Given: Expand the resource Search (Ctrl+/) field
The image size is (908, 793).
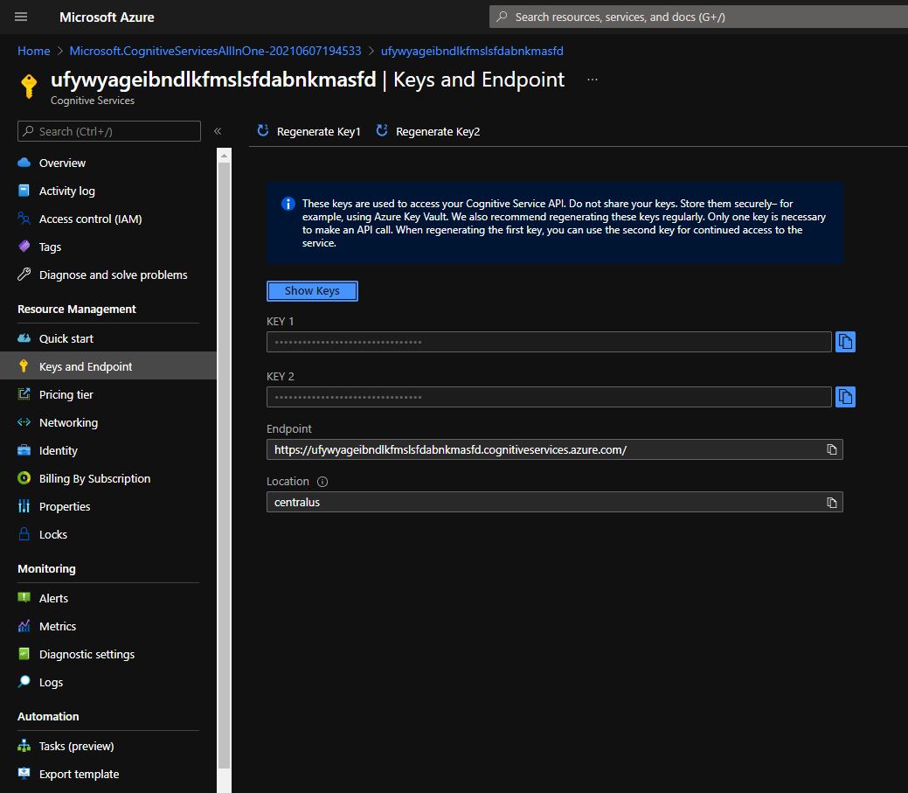Looking at the screenshot, I should (107, 130).
